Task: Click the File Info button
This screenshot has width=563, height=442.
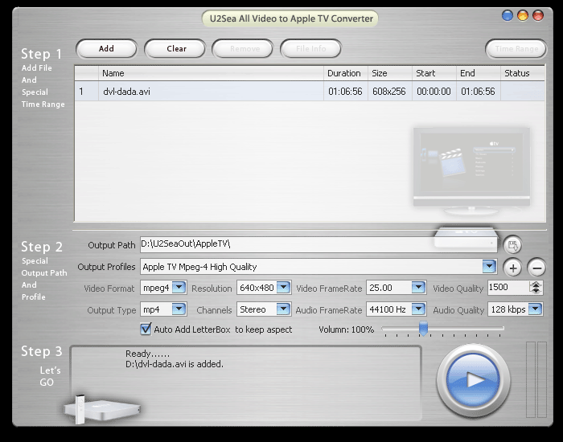Action: click(x=310, y=48)
